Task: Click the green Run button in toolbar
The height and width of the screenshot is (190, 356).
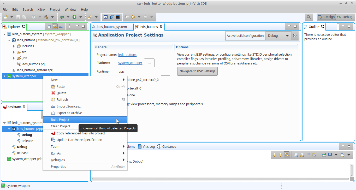Action: (74, 17)
